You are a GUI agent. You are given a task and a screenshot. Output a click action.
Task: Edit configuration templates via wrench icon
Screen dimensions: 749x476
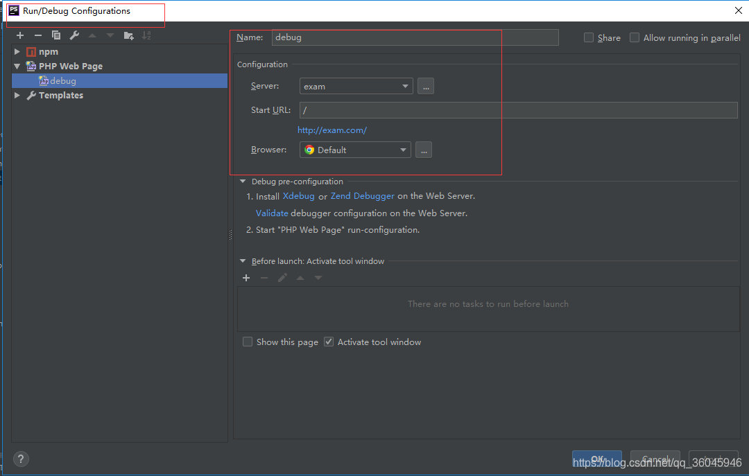[74, 35]
